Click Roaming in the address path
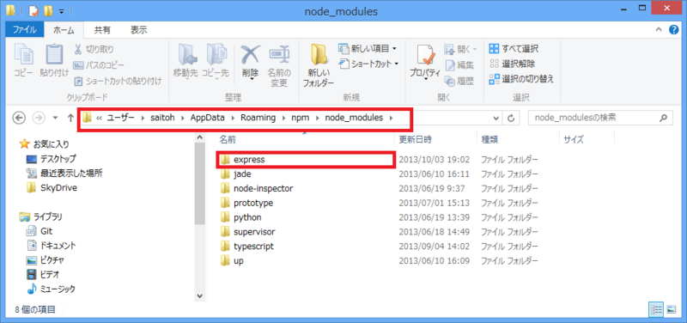 click(x=258, y=118)
